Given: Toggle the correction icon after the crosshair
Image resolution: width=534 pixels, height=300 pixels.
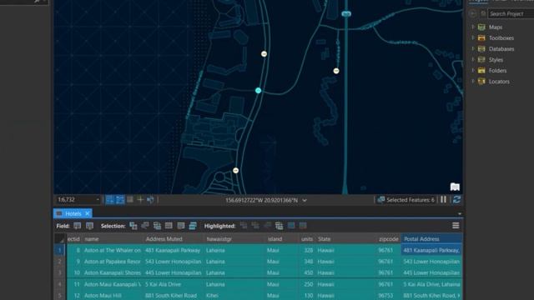Looking at the screenshot, I should coord(150,200).
